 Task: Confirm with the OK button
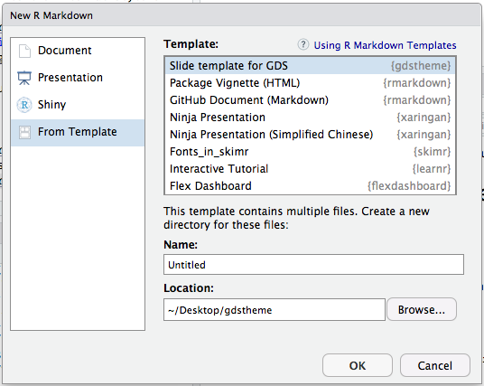(358, 365)
